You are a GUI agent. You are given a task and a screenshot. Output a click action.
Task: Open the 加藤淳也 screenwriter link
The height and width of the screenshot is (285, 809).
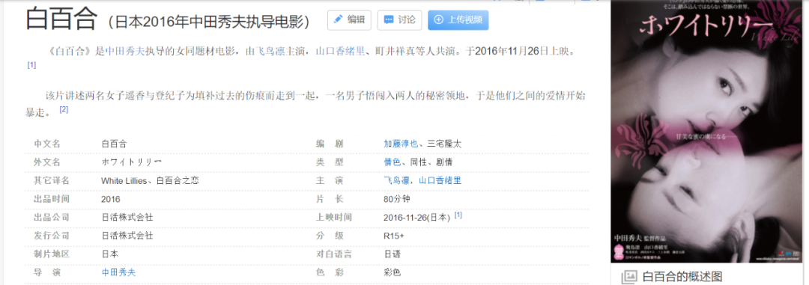400,144
